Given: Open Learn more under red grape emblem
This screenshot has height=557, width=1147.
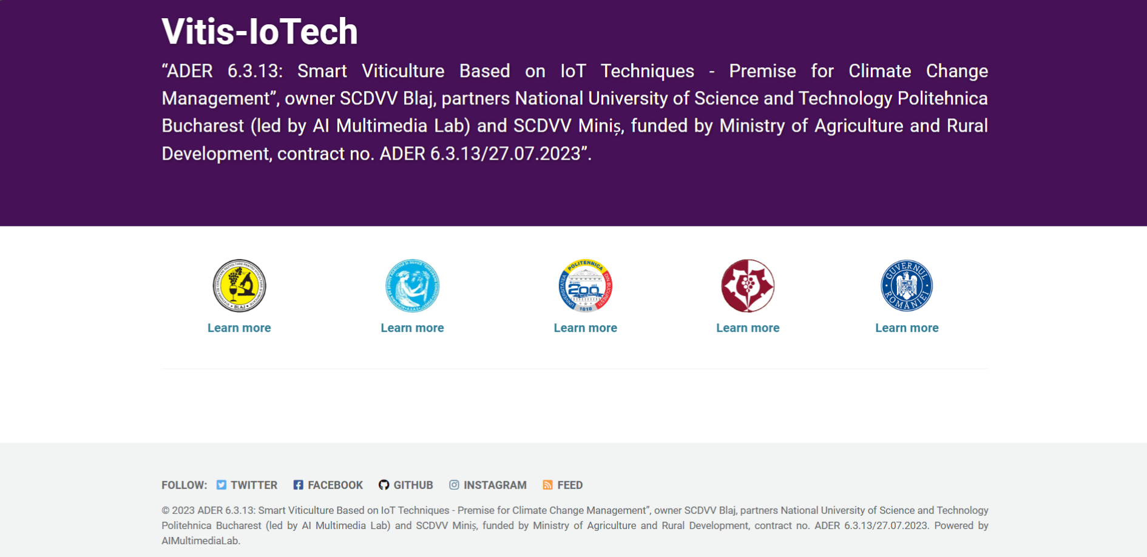Looking at the screenshot, I should 748,328.
